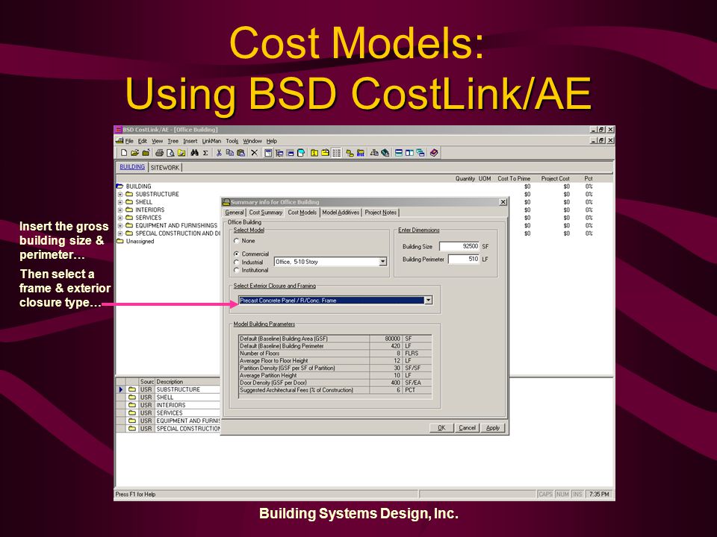Click the New document toolbar icon
The height and width of the screenshot is (537, 717).
[x=124, y=152]
